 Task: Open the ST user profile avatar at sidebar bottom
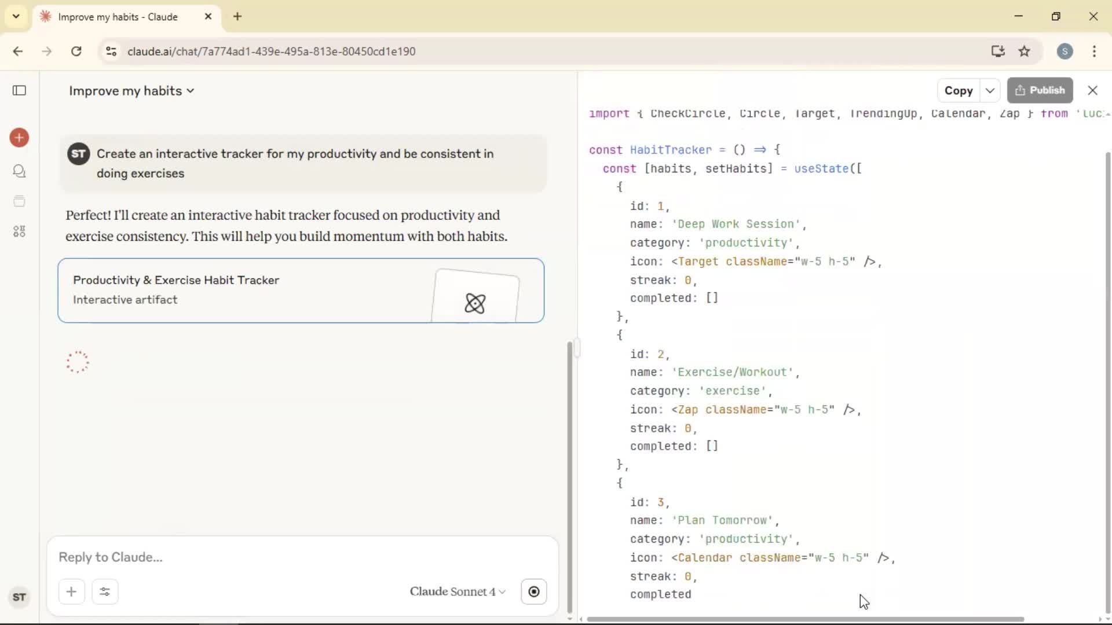coord(19,597)
